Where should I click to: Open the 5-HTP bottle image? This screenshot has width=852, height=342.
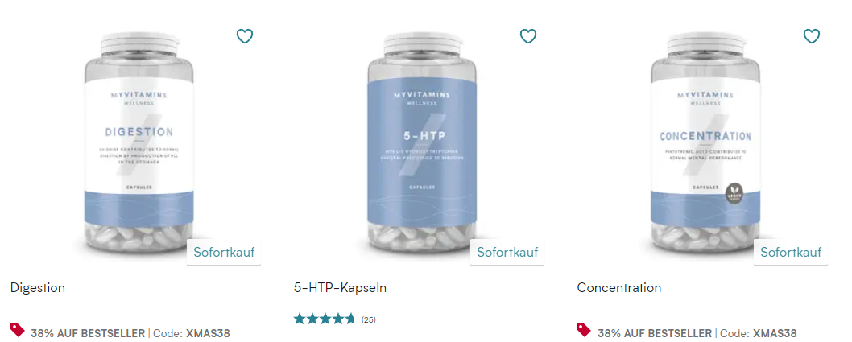click(422, 142)
